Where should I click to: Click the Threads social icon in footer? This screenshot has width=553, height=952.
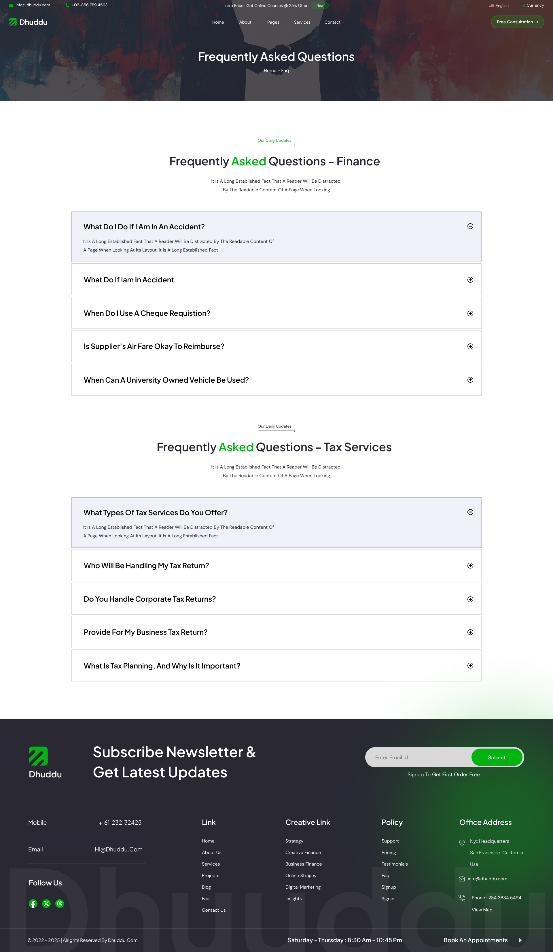click(59, 904)
